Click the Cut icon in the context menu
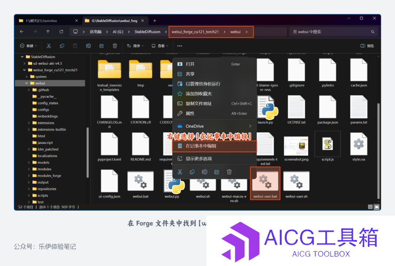 point(180,172)
